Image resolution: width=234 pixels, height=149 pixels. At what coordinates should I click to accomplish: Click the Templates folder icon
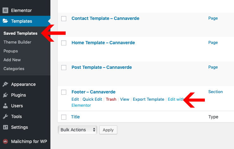click(x=5, y=21)
